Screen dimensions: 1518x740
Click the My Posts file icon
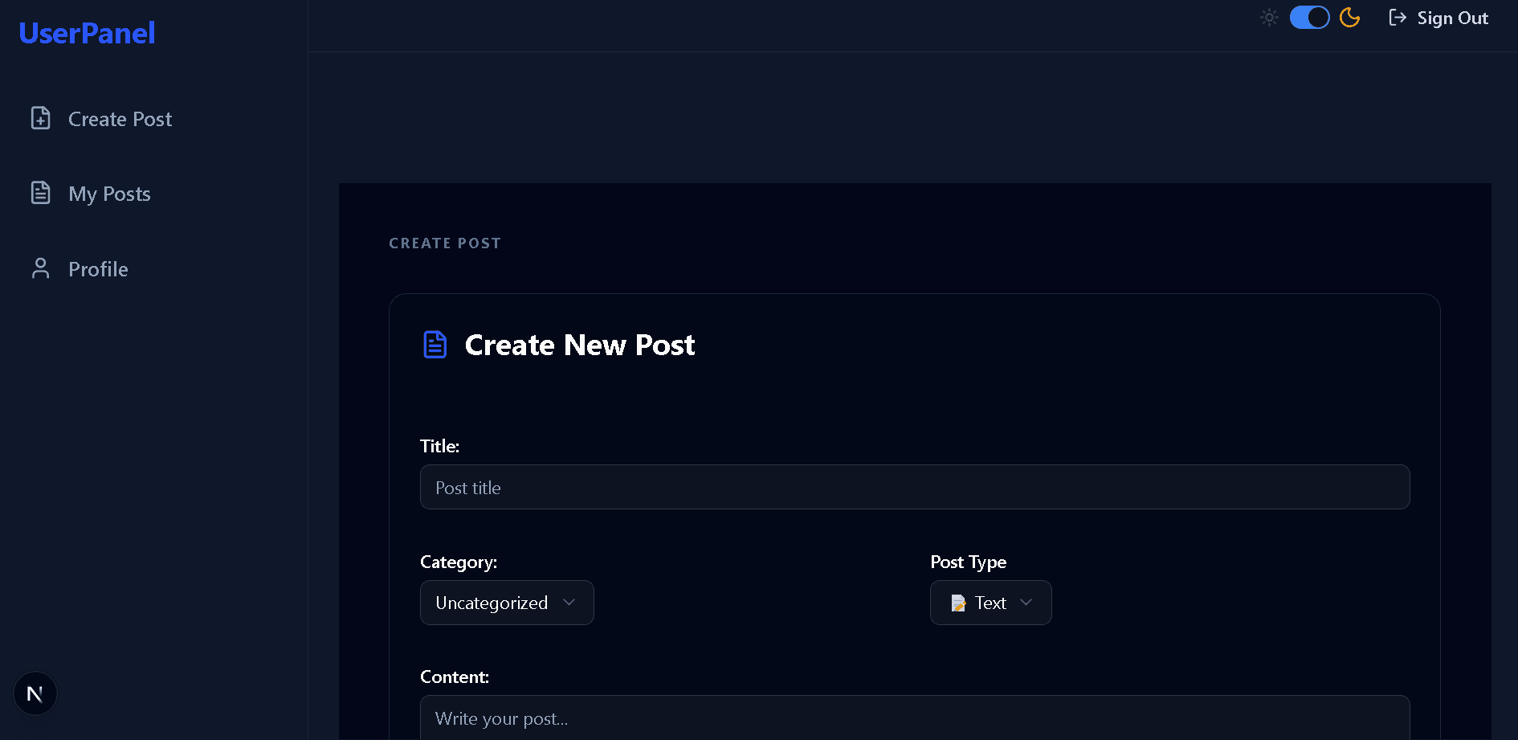point(40,193)
